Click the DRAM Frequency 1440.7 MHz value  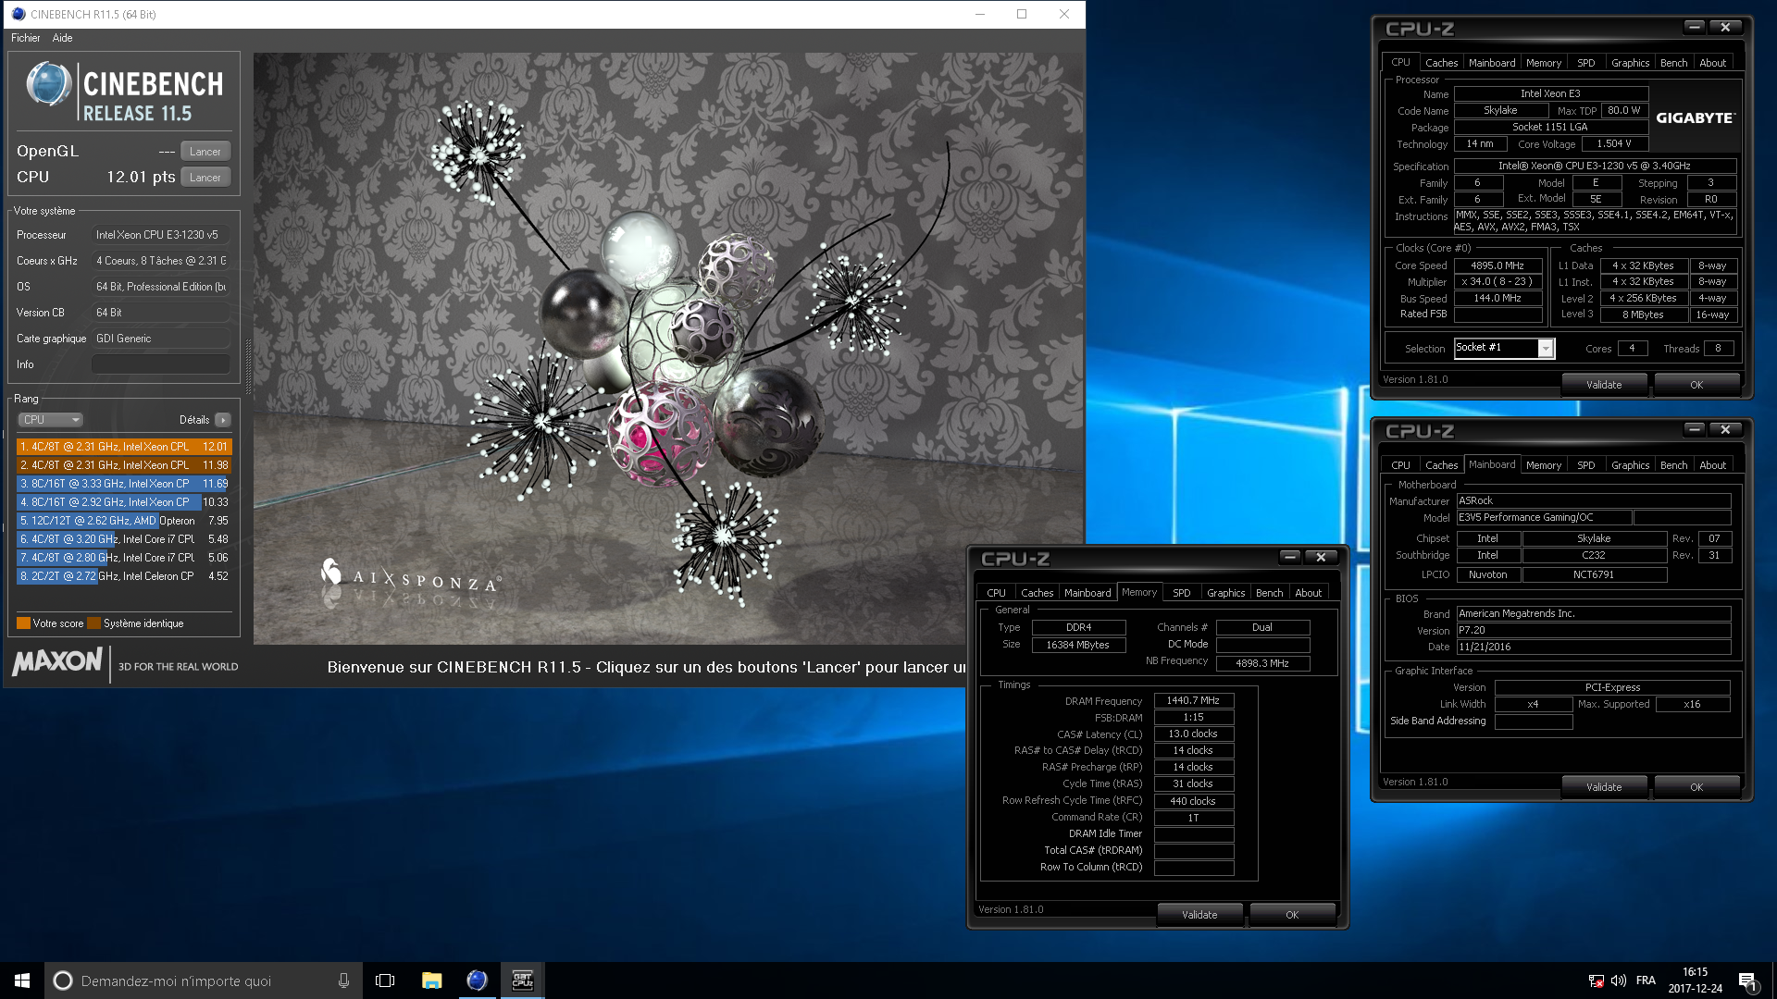coord(1193,701)
